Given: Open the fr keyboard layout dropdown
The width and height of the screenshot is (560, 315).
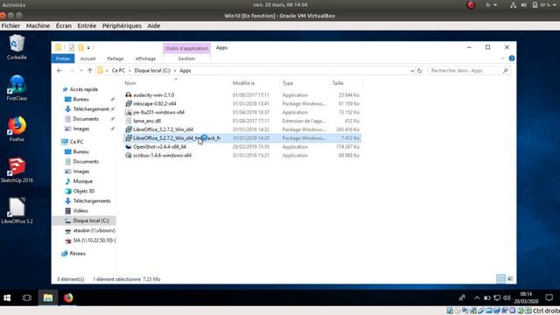Looking at the screenshot, I should 491,5.
